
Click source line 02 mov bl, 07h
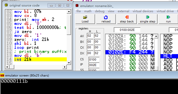click(x=27, y=11)
